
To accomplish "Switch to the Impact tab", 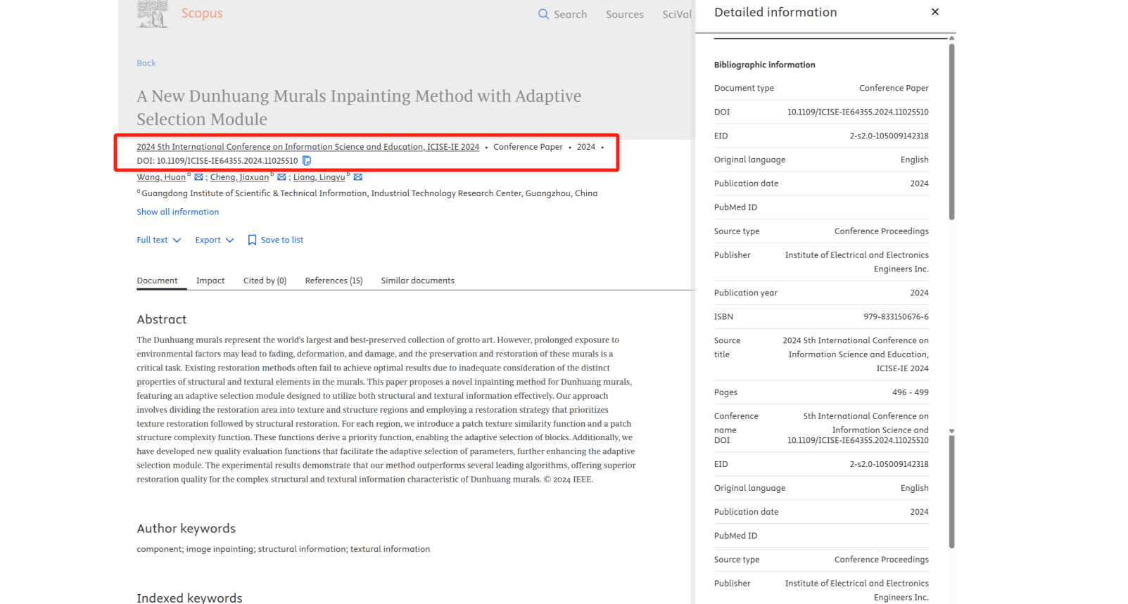I will (x=210, y=281).
